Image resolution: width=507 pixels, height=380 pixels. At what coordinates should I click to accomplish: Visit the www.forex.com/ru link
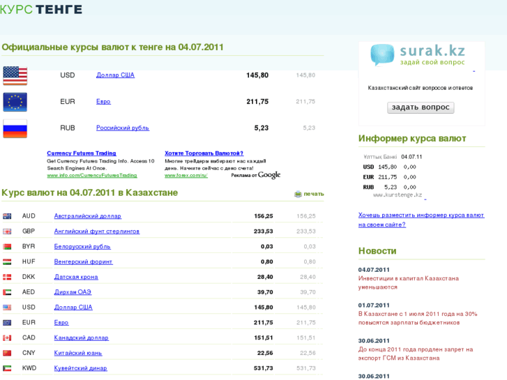[x=186, y=175]
